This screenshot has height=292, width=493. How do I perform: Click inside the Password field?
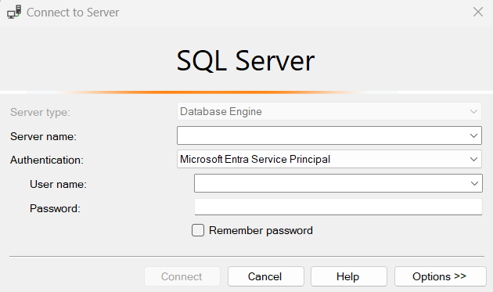pyautogui.click(x=338, y=207)
